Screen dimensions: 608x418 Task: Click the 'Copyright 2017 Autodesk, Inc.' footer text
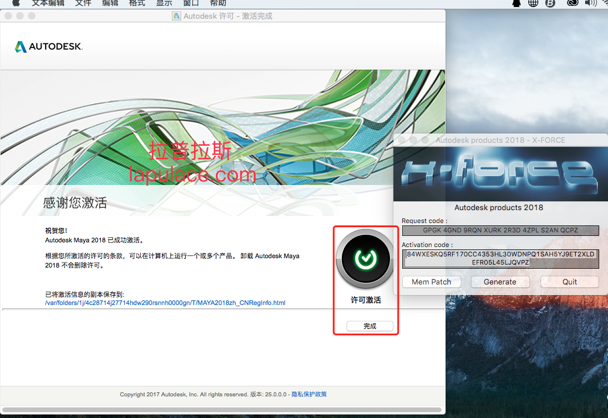pos(159,395)
